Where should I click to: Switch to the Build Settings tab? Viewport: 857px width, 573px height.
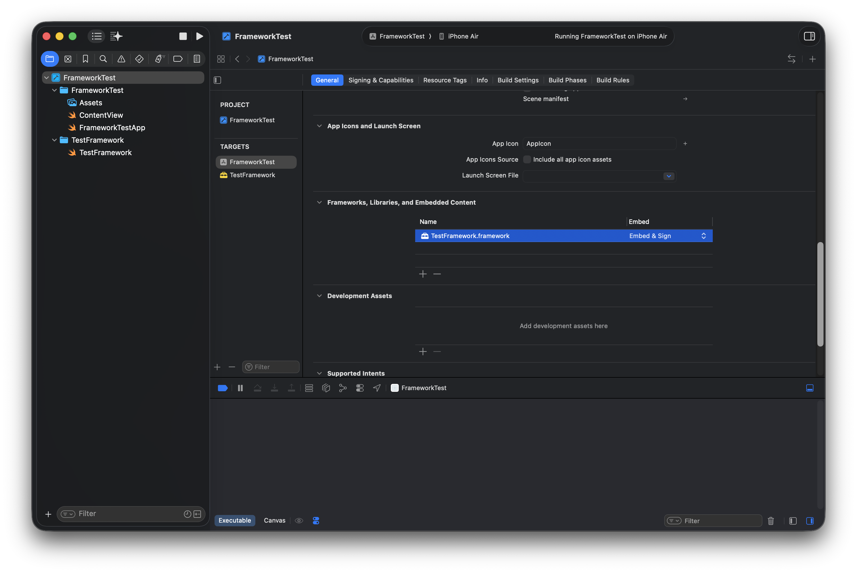517,80
